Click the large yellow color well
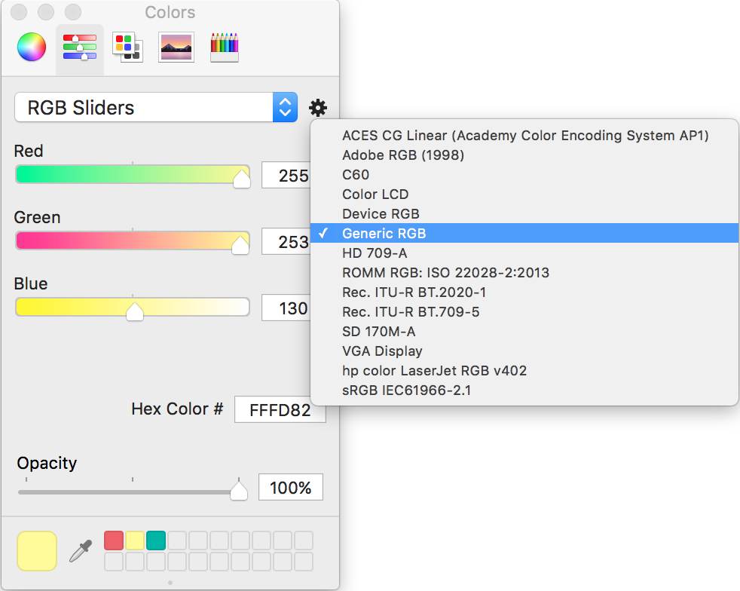Viewport: 740px width, 591px height. (35, 550)
